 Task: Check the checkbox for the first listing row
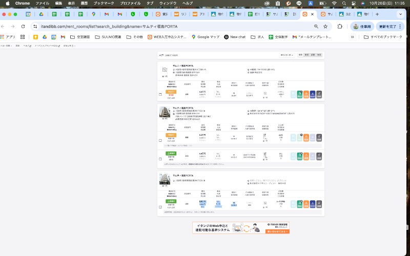click(160, 94)
